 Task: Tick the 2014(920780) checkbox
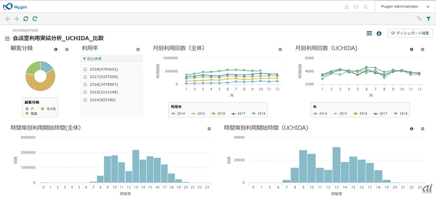(85, 100)
